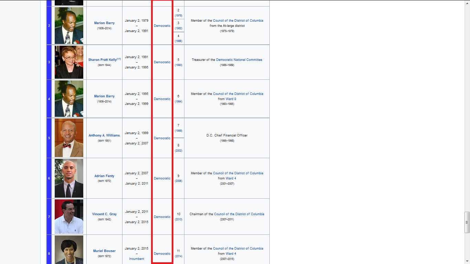The image size is (470, 264).
Task: Click the "January 2, 2015" start date in Bowser's row
Action: 137,249
